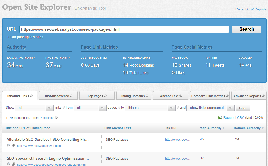
Task: Click Excel icon beside Request CSV
Action: point(220,118)
